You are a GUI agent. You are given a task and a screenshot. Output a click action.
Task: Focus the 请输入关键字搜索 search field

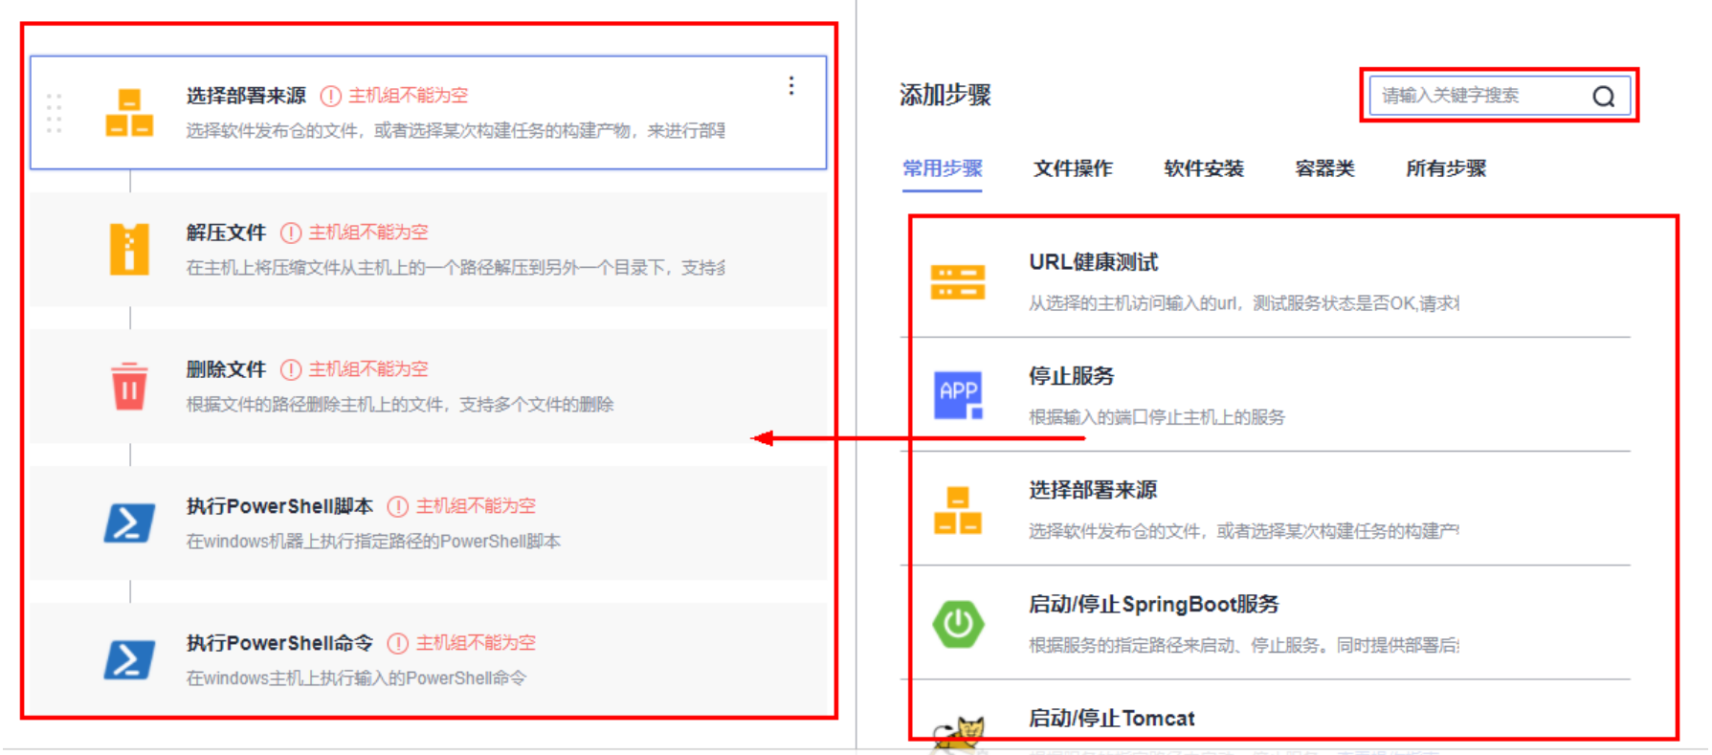(1500, 96)
